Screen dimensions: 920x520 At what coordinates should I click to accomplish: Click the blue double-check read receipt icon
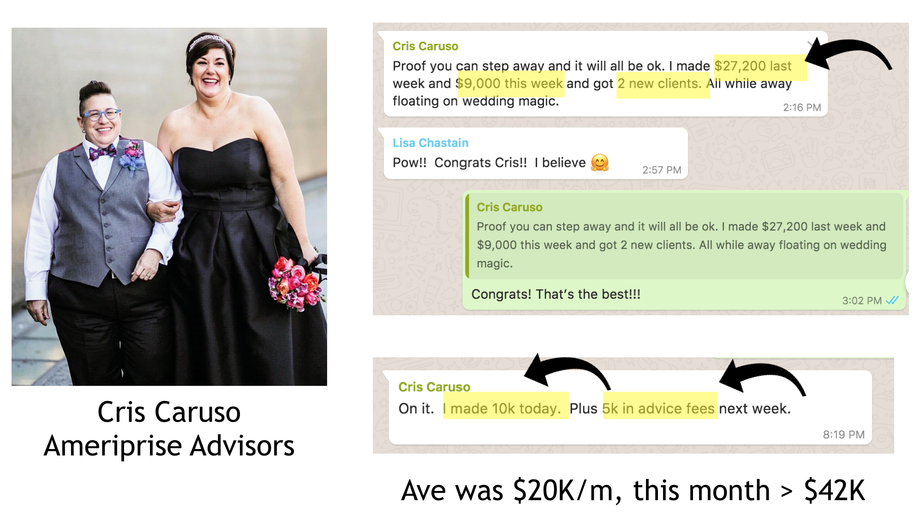click(x=892, y=301)
